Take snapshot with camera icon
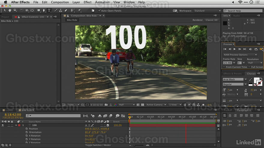Screen dimensions: 264x148 [x=106, y=105]
